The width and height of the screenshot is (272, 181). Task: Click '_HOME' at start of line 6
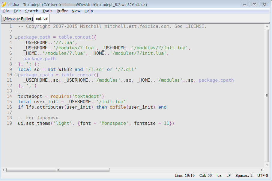click(30, 53)
